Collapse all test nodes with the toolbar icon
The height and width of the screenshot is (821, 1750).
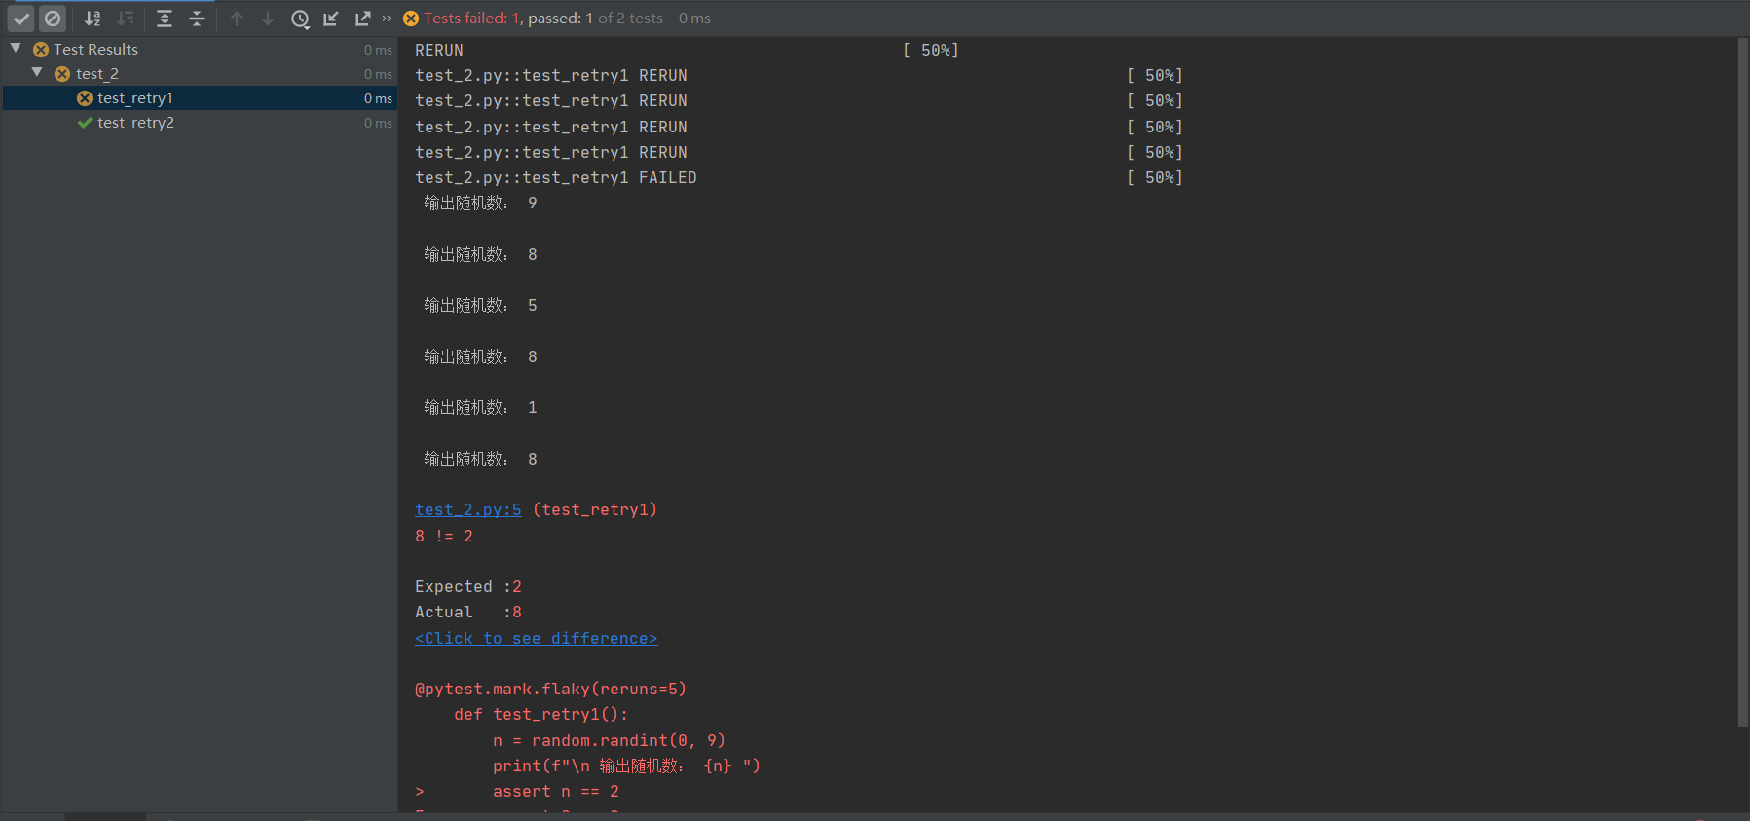coord(197,19)
